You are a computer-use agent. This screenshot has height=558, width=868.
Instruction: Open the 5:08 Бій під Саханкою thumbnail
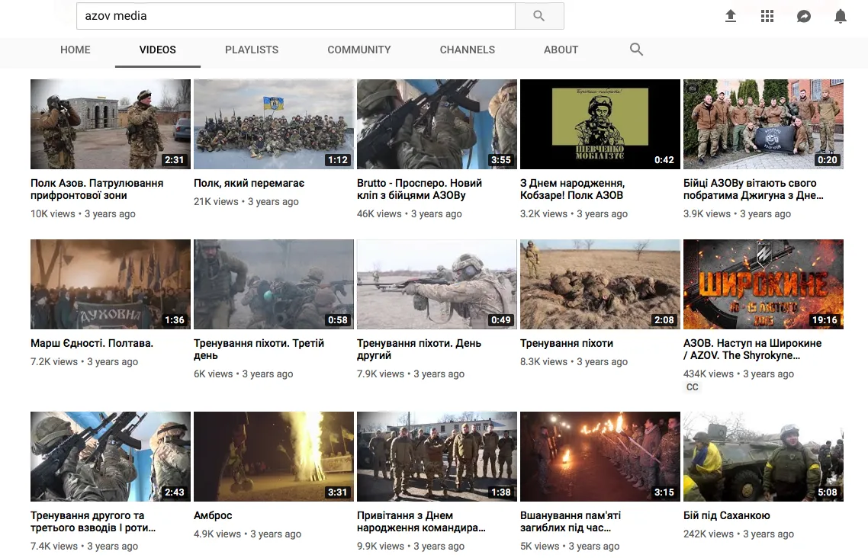[x=764, y=457]
